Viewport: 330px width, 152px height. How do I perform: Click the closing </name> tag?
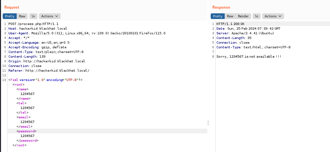tap(23, 98)
